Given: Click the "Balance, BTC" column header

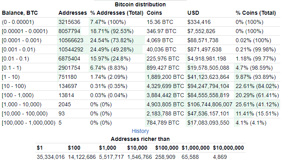Looking at the screenshot, I should (x=19, y=13).
